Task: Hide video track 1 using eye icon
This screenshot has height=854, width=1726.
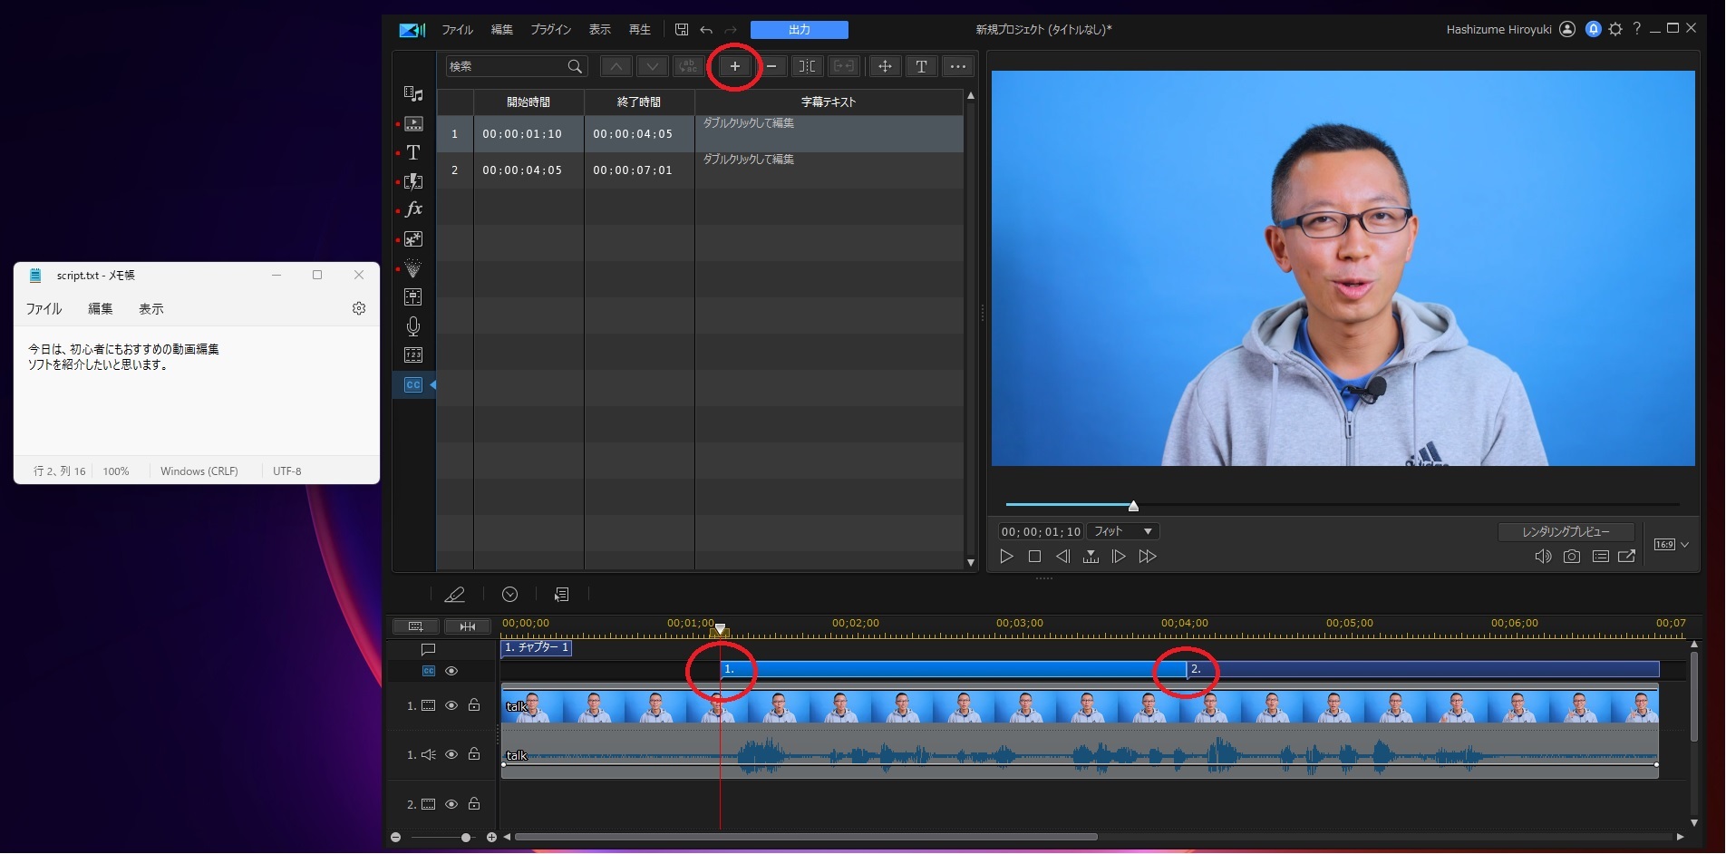Action: pyautogui.click(x=451, y=705)
